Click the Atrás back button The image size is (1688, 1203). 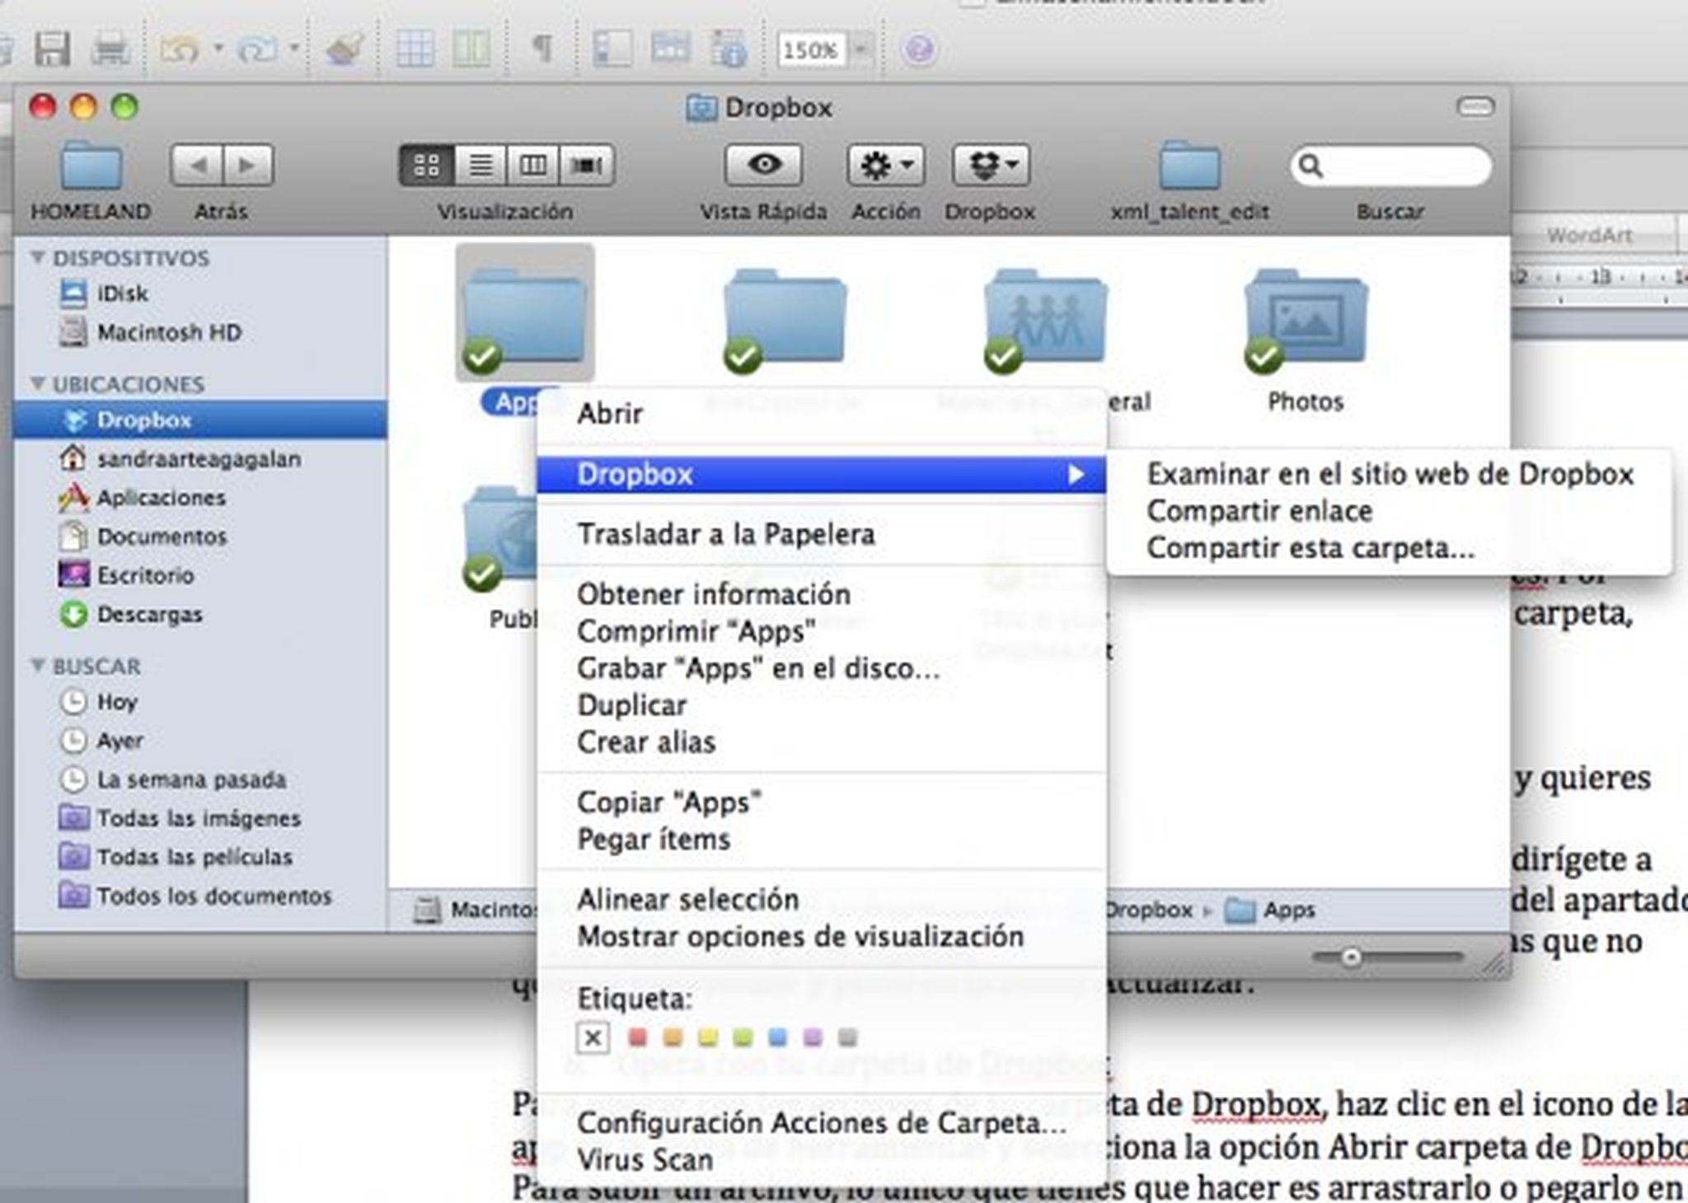(198, 165)
